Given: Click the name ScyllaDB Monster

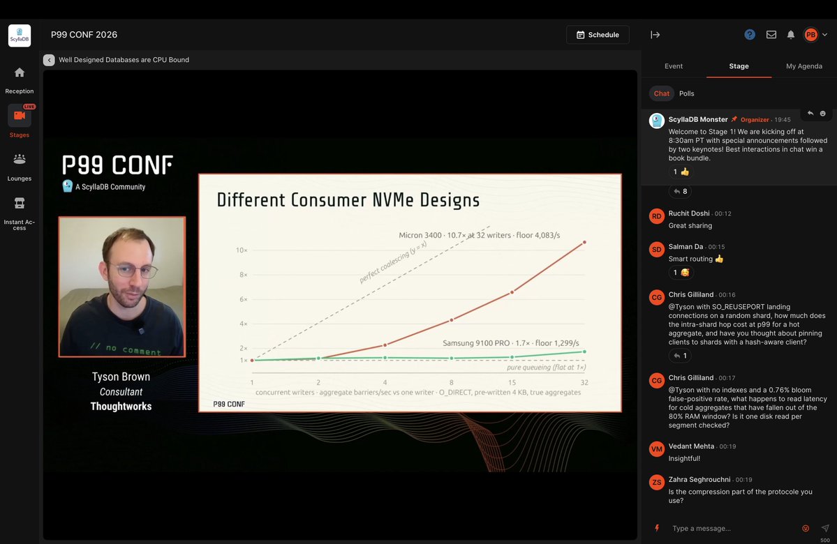Looking at the screenshot, I should coord(697,119).
